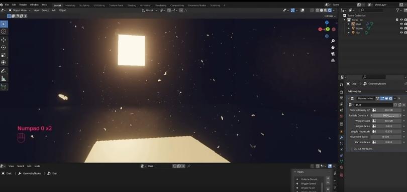This screenshot has width=407, height=192.
Task: Switch to the Modeling workspace tab
Action: coord(70,5)
